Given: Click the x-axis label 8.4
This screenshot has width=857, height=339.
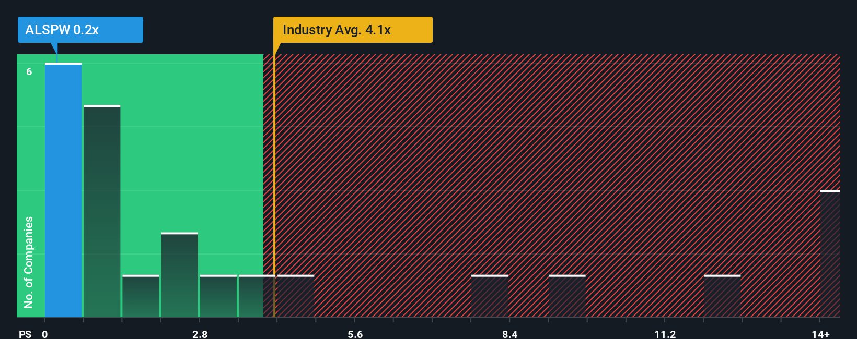Looking at the screenshot, I should (510, 334).
